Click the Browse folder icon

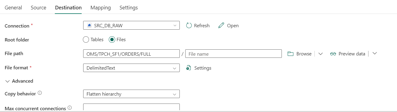click(x=291, y=54)
